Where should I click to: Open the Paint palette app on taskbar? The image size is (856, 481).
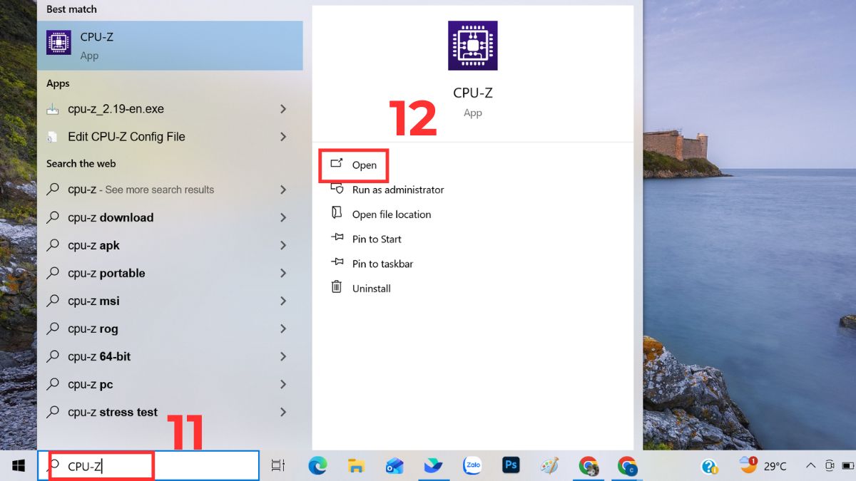point(549,466)
